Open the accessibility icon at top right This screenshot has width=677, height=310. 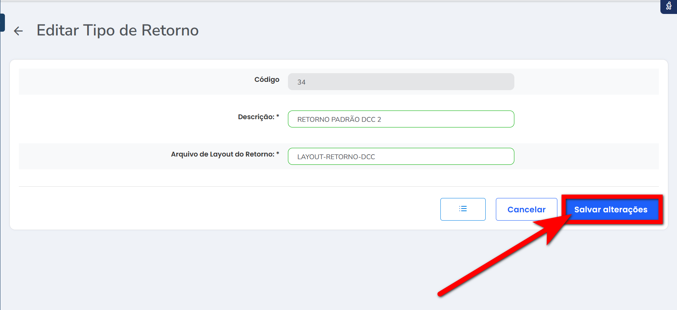click(x=669, y=6)
